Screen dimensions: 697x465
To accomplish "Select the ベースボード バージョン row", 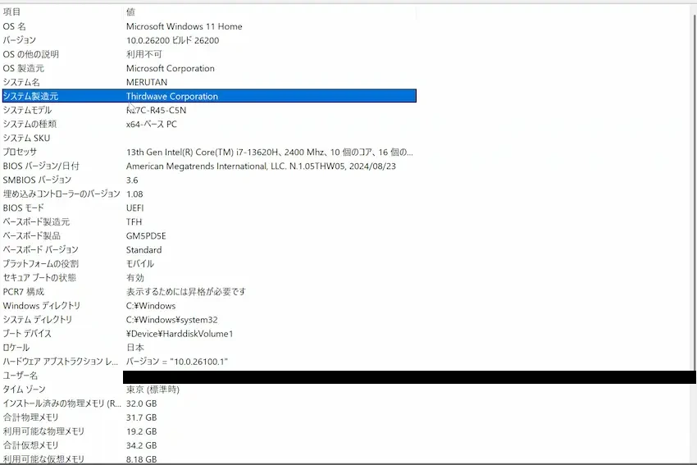I will pos(209,250).
